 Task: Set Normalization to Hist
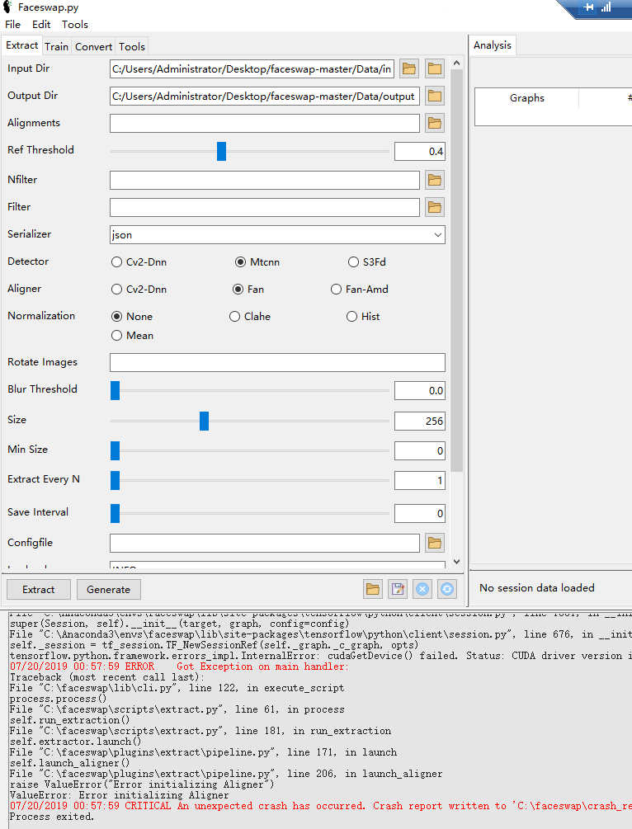coord(363,317)
